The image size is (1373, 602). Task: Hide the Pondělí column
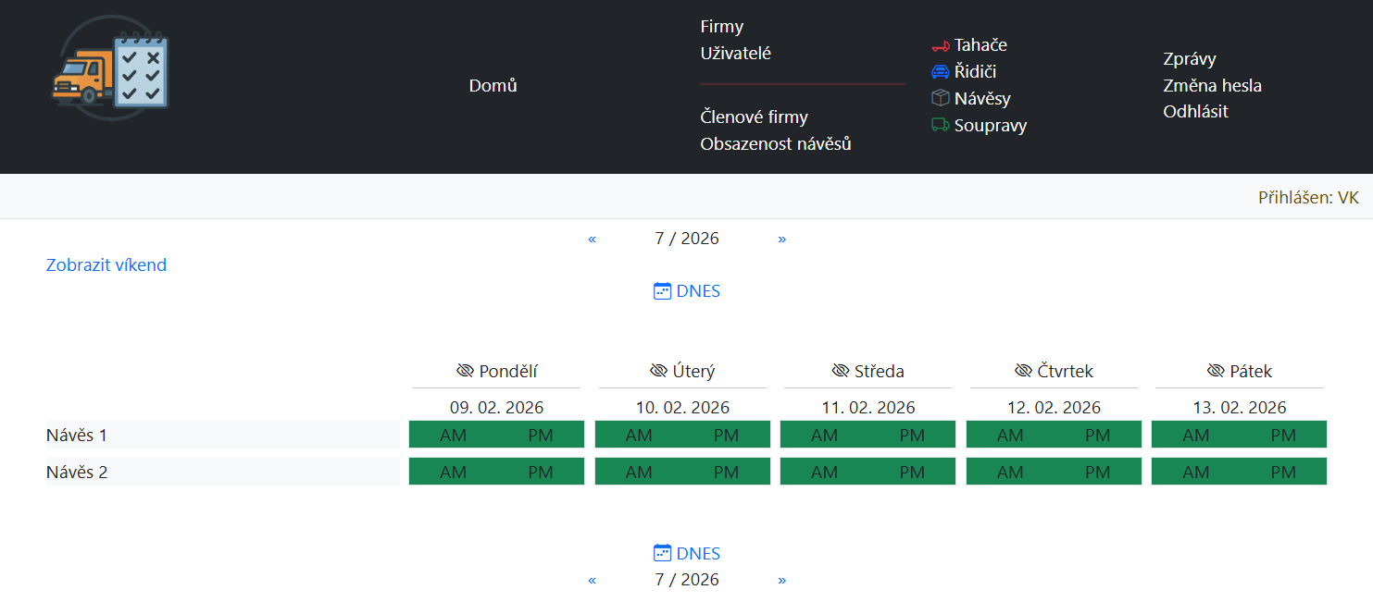pos(465,371)
